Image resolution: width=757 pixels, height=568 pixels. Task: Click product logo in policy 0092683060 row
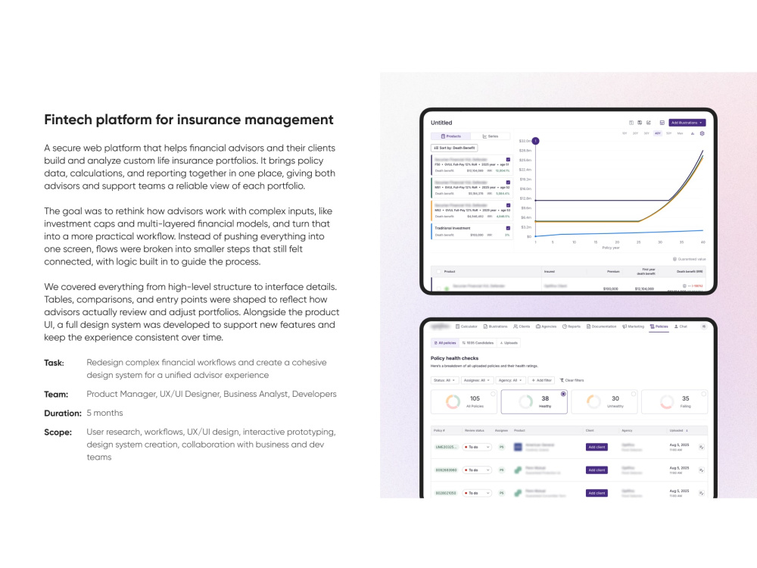coord(518,470)
